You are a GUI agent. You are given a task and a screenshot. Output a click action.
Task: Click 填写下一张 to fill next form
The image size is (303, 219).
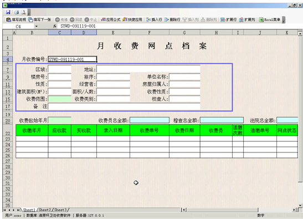pyautogui.click(x=40, y=19)
